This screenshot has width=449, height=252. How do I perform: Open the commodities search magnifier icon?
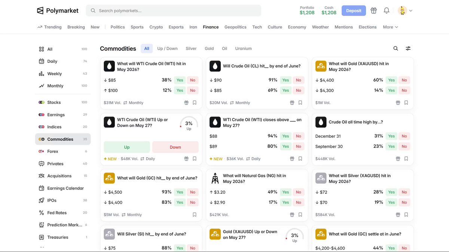click(x=395, y=49)
